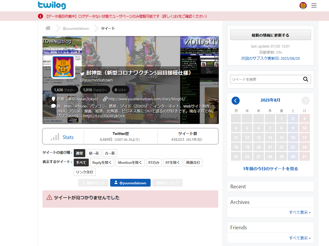Click the Stats bar-chart icon
Image resolution: width=329 pixels, height=246 pixels.
click(x=55, y=137)
